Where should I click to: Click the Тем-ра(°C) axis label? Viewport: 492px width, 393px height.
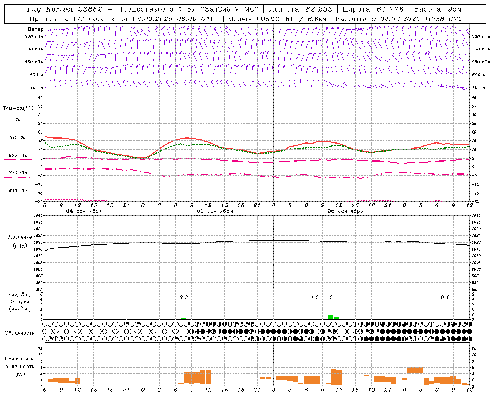tap(18, 109)
